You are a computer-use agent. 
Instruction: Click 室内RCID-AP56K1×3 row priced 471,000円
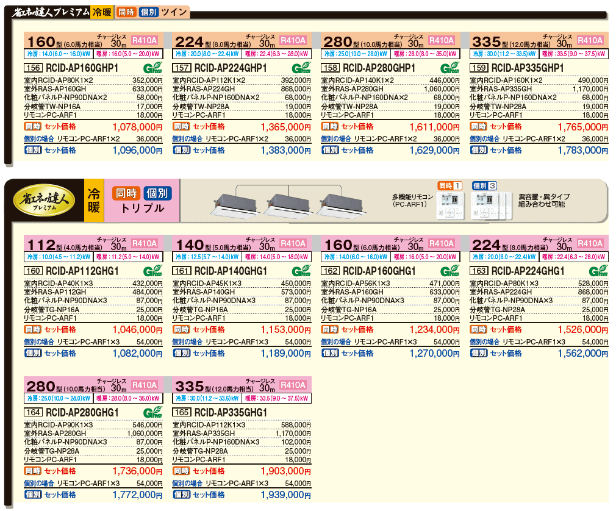click(x=390, y=283)
